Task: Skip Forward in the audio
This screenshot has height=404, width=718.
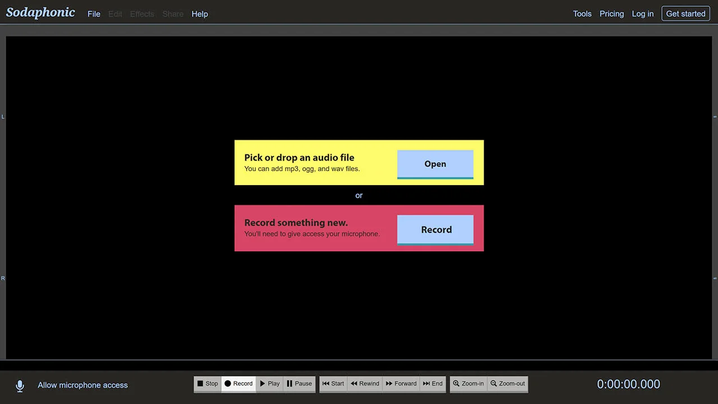Action: 401,384
